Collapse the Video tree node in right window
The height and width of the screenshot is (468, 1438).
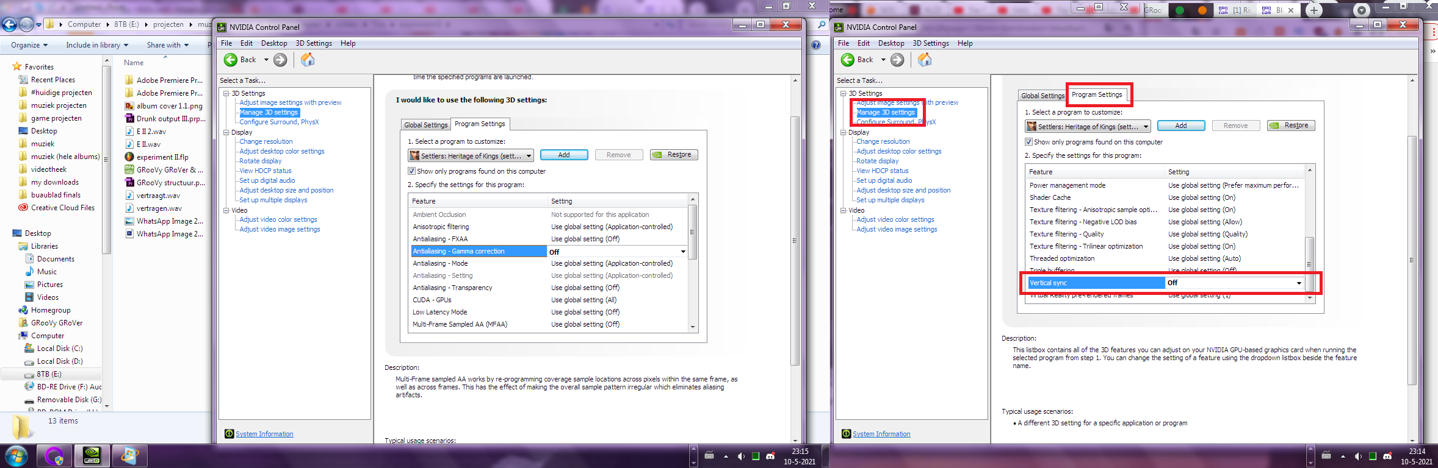pyautogui.click(x=844, y=210)
